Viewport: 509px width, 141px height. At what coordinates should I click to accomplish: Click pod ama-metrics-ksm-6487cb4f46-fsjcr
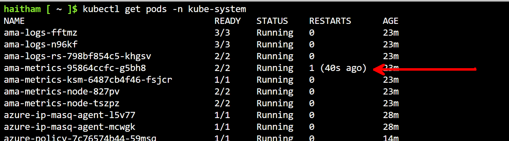(88, 80)
